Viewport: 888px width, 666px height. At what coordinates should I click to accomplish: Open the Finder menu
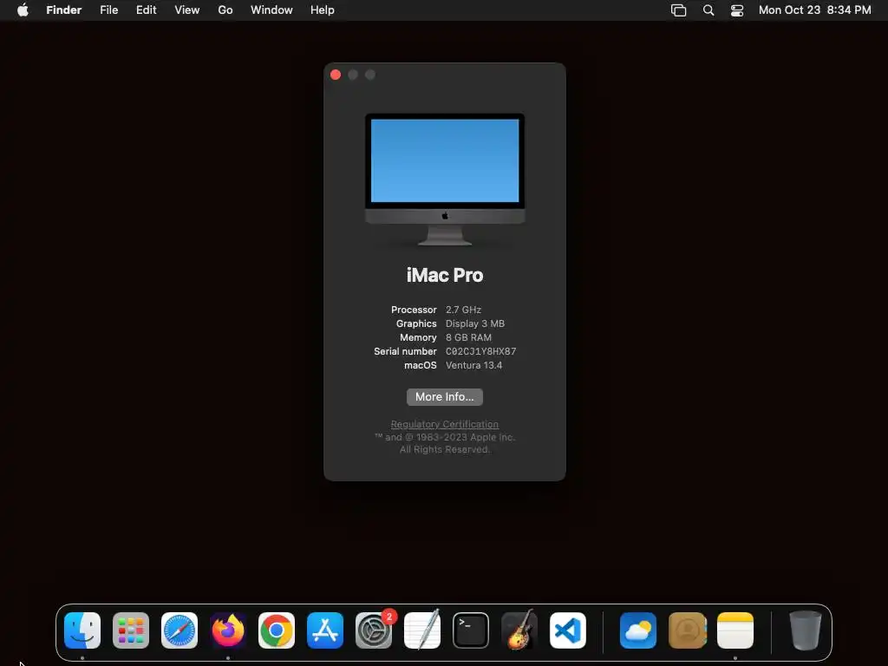pos(64,10)
